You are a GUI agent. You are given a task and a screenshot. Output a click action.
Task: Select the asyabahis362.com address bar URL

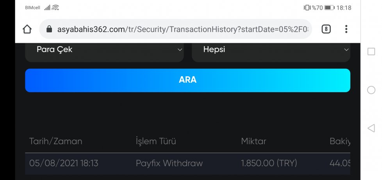pos(183,30)
